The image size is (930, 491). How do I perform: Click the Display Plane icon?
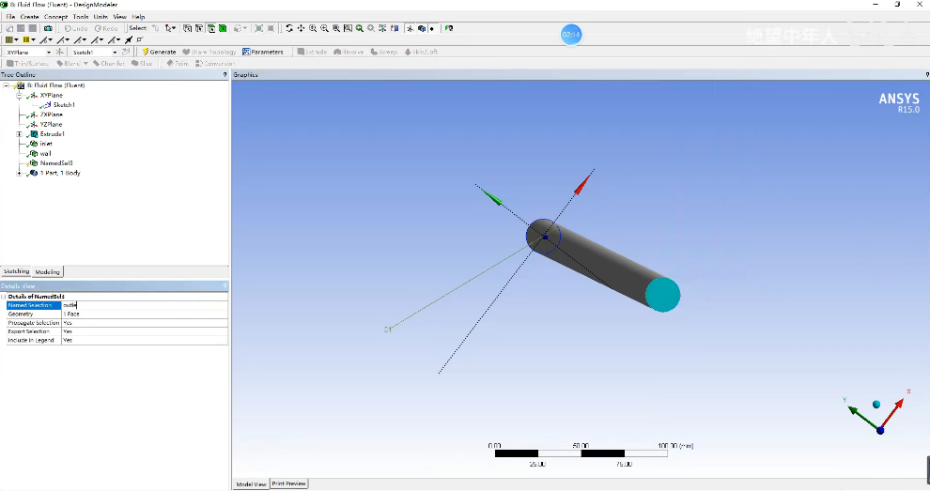click(x=410, y=28)
